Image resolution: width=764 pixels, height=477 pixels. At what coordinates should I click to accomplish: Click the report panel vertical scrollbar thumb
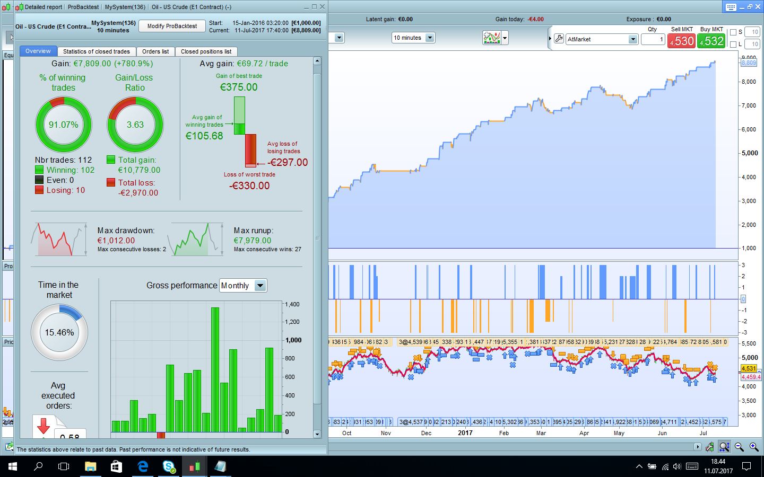(x=317, y=238)
